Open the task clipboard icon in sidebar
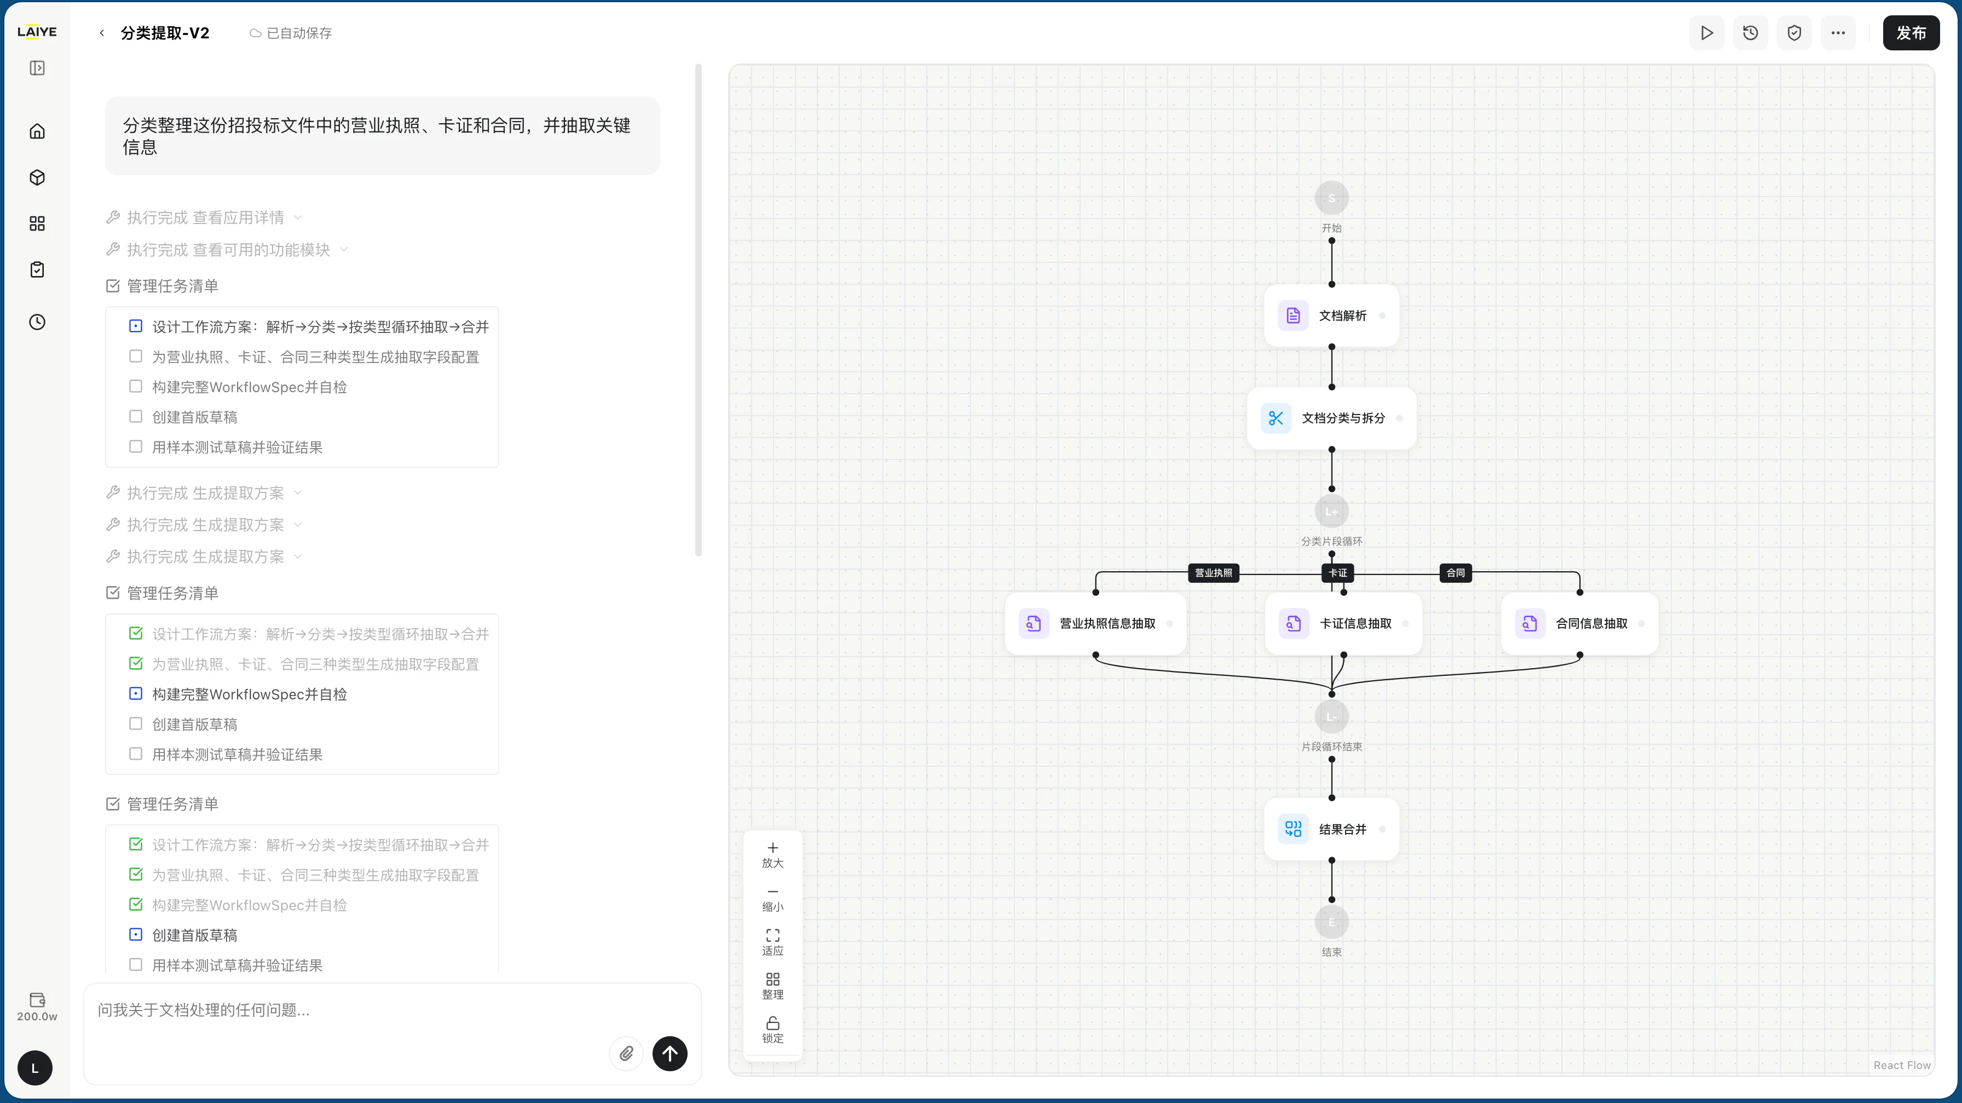The height and width of the screenshot is (1103, 1962). [37, 269]
